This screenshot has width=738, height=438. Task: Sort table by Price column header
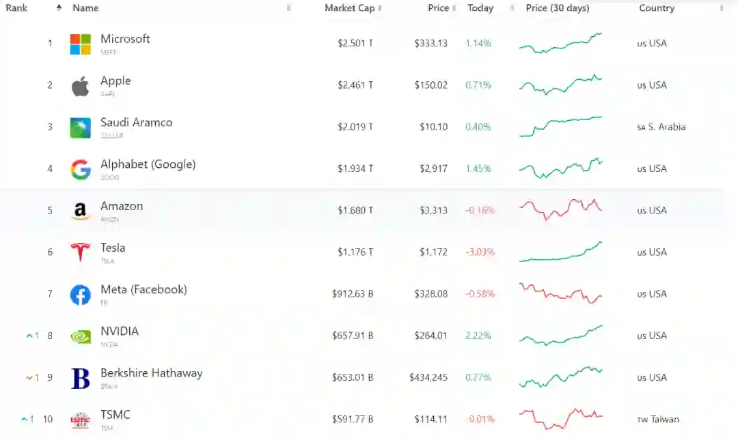click(439, 8)
